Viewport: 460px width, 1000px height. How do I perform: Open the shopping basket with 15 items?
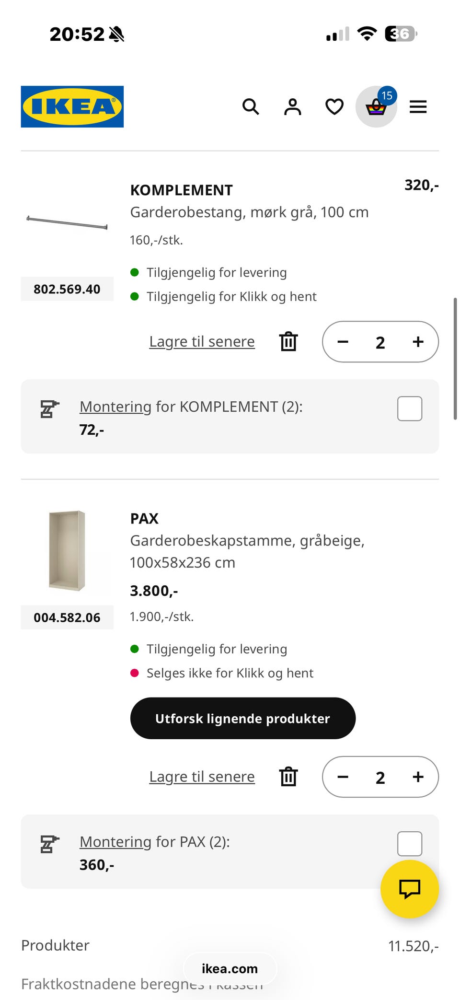pos(376,106)
